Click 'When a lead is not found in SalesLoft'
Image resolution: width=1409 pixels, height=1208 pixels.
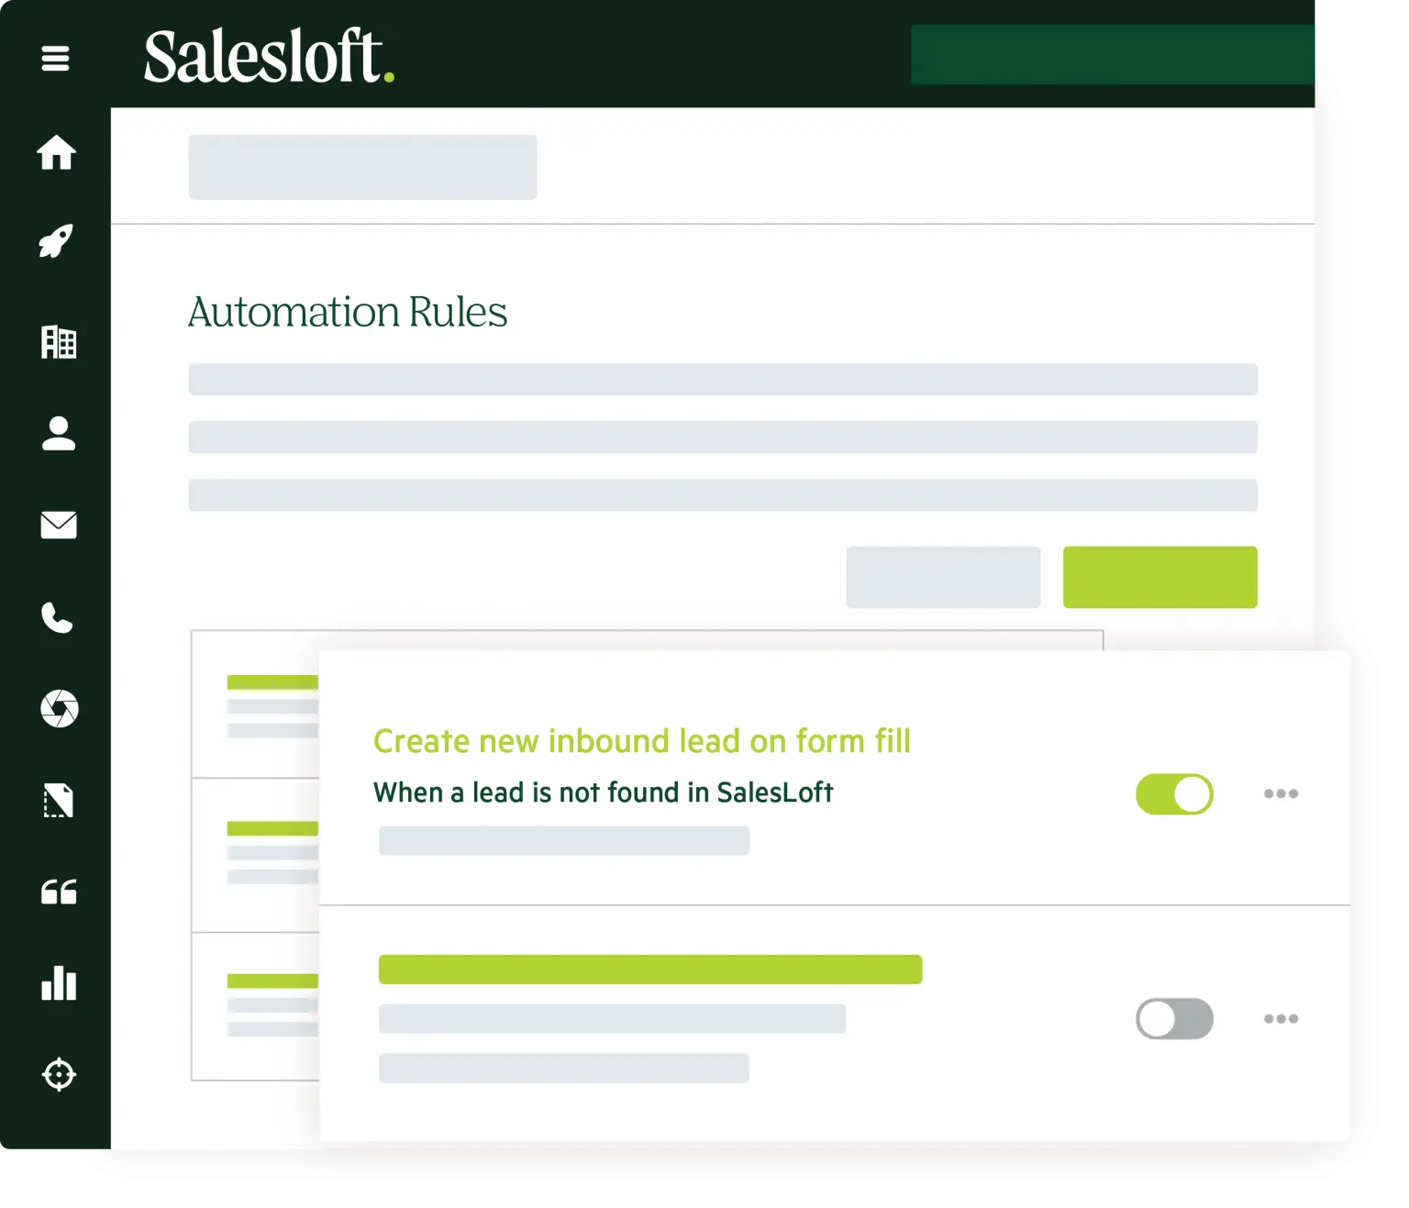(603, 792)
